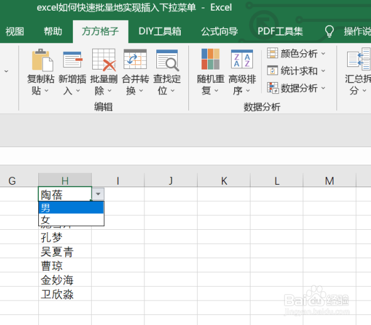Image resolution: width=371 pixels, height=325 pixels.
Task: Expand the 新增插入 dropdown arrow
Action: tap(78, 91)
